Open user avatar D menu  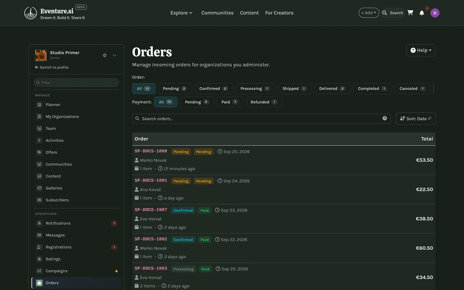[435, 13]
